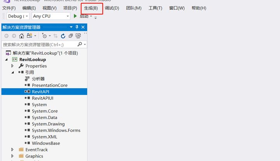Viewport: 280px width, 161px height.
Task: Select the PresentationCore reference
Action: tap(50, 85)
